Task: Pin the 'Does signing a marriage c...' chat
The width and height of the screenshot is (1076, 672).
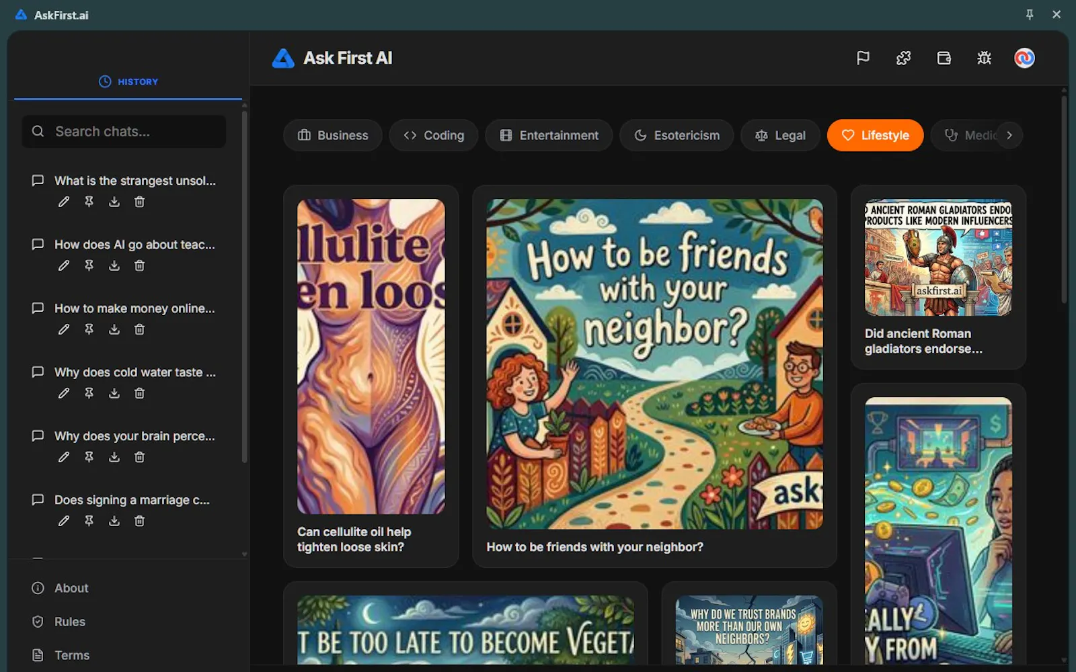Action: (89, 521)
